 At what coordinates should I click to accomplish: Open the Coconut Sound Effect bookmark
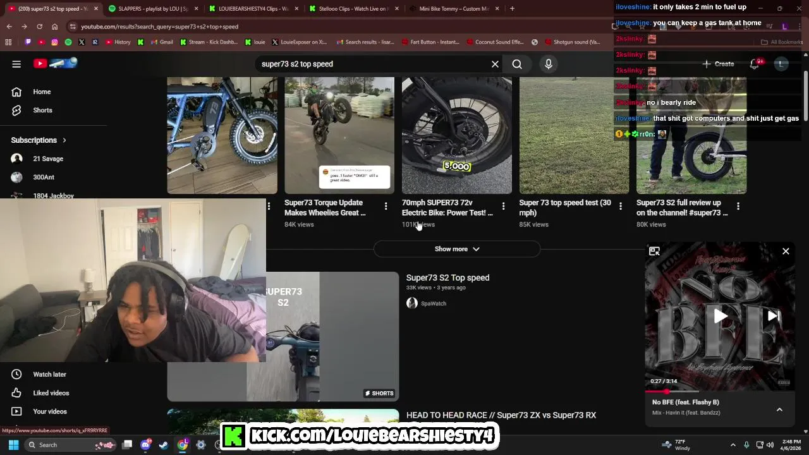click(x=495, y=42)
